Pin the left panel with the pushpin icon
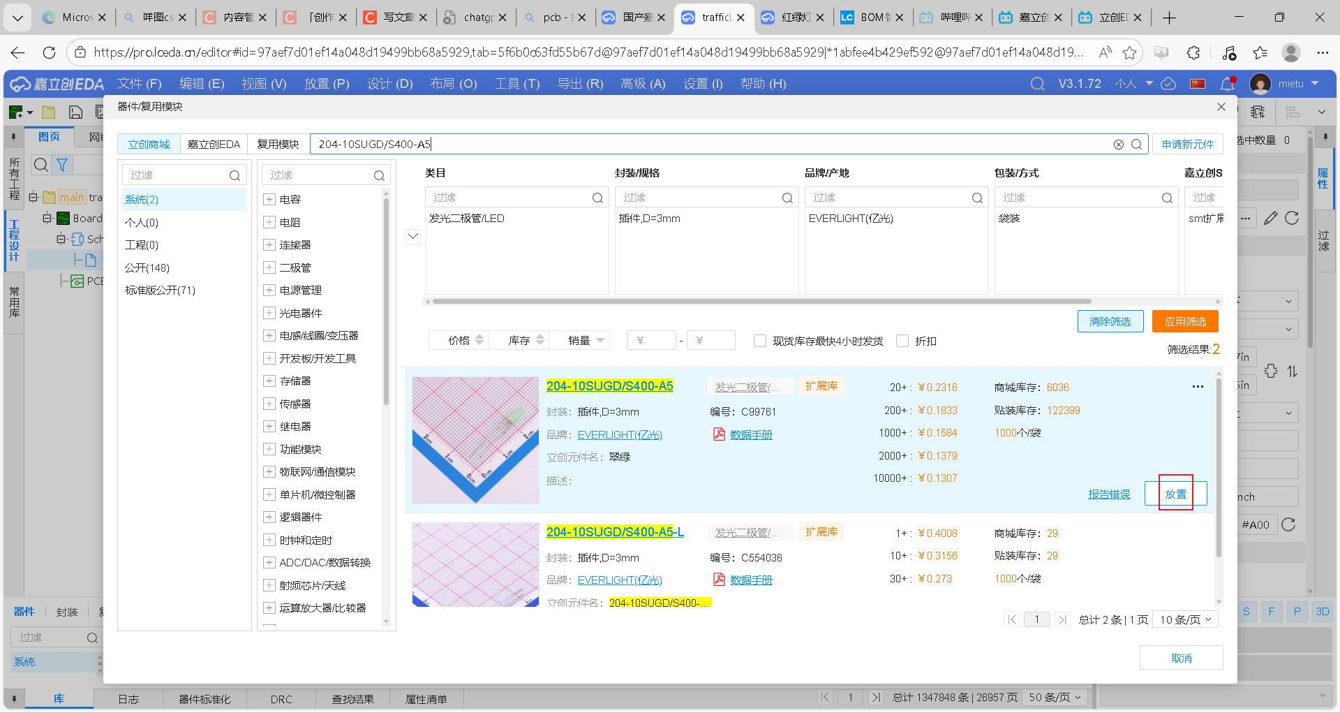The width and height of the screenshot is (1340, 713). 13,137
